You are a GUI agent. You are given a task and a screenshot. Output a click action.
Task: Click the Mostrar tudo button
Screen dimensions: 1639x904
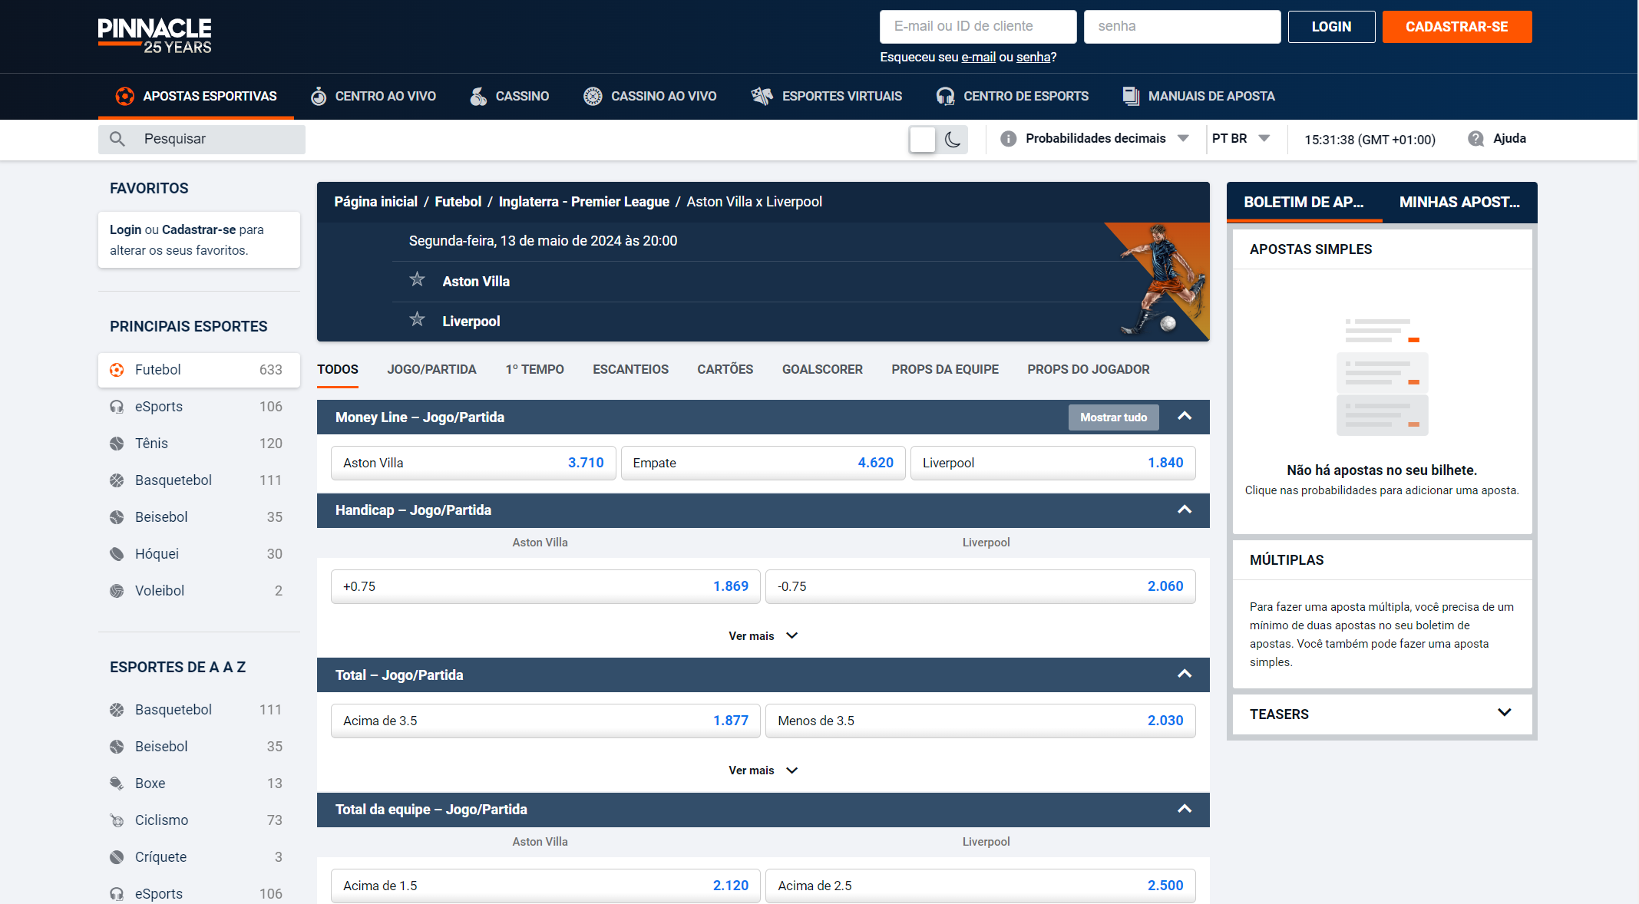click(1113, 417)
